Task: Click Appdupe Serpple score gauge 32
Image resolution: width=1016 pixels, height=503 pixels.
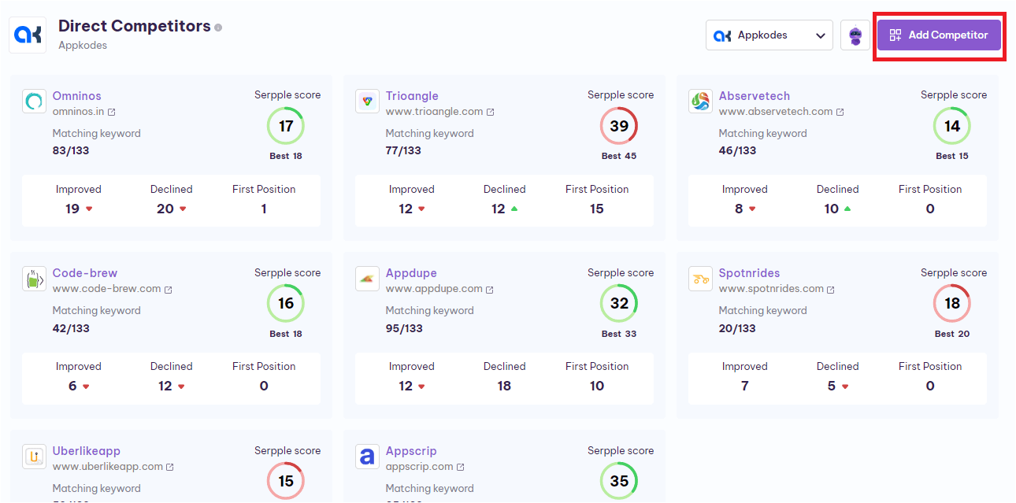Action: click(619, 304)
